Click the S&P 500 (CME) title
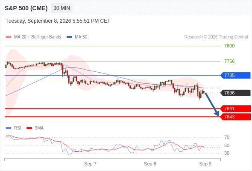Image resolution: width=252 pixels, height=171 pixels. pyautogui.click(x=26, y=8)
